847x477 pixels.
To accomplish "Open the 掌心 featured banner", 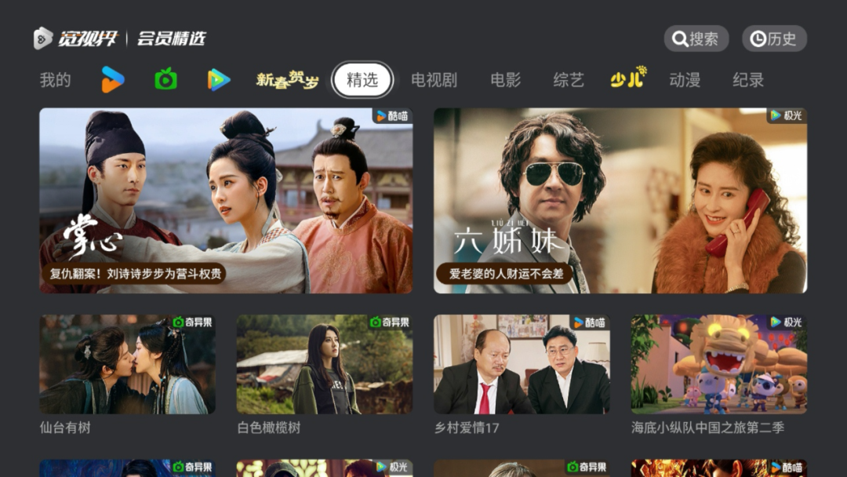I will tap(226, 201).
